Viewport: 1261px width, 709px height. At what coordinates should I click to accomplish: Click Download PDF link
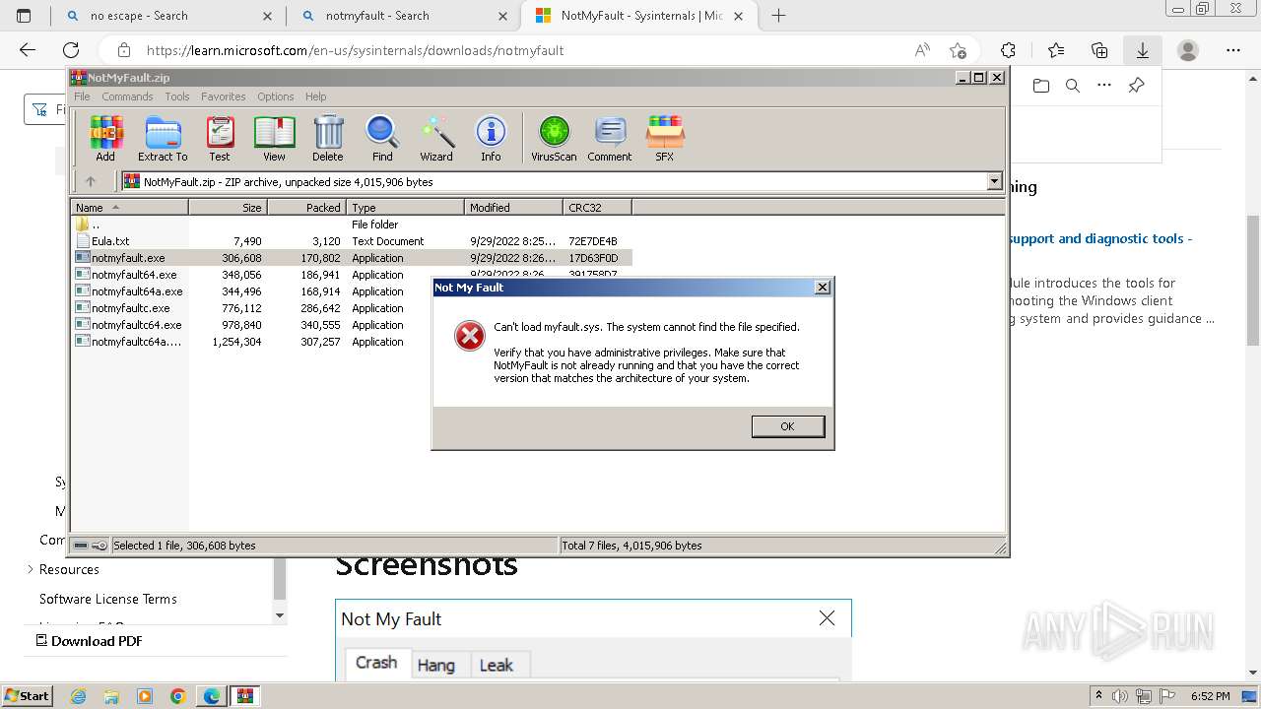[89, 641]
